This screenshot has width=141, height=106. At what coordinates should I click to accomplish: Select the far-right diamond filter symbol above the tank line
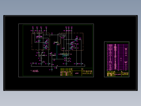click(81, 64)
